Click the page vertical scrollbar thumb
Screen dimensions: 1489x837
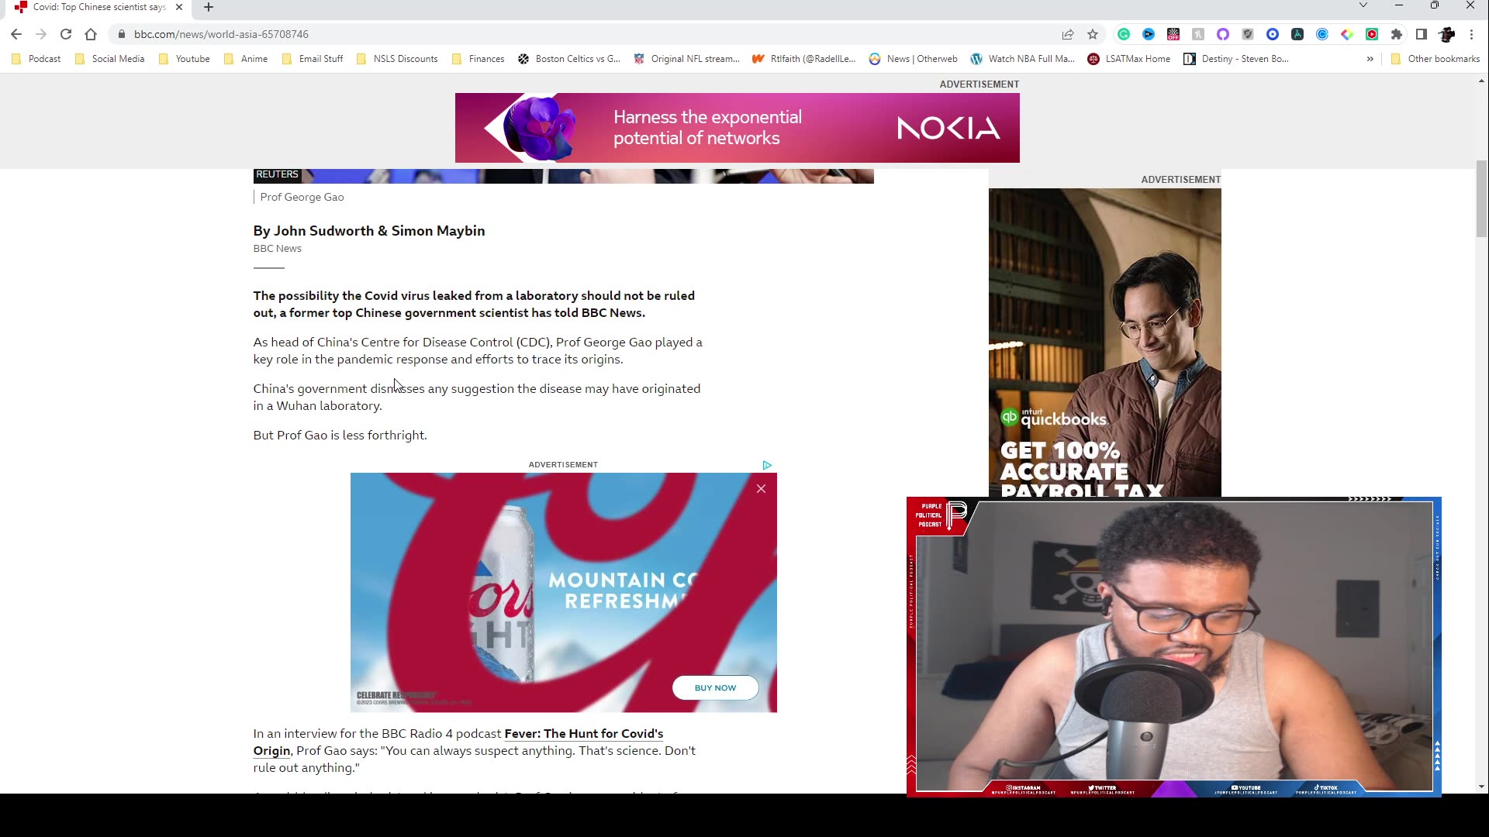1481,199
